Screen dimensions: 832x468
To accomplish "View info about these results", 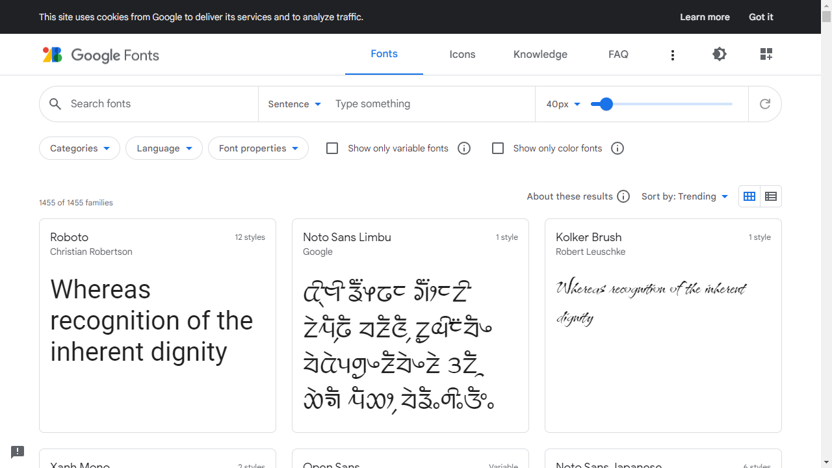I will coord(623,196).
